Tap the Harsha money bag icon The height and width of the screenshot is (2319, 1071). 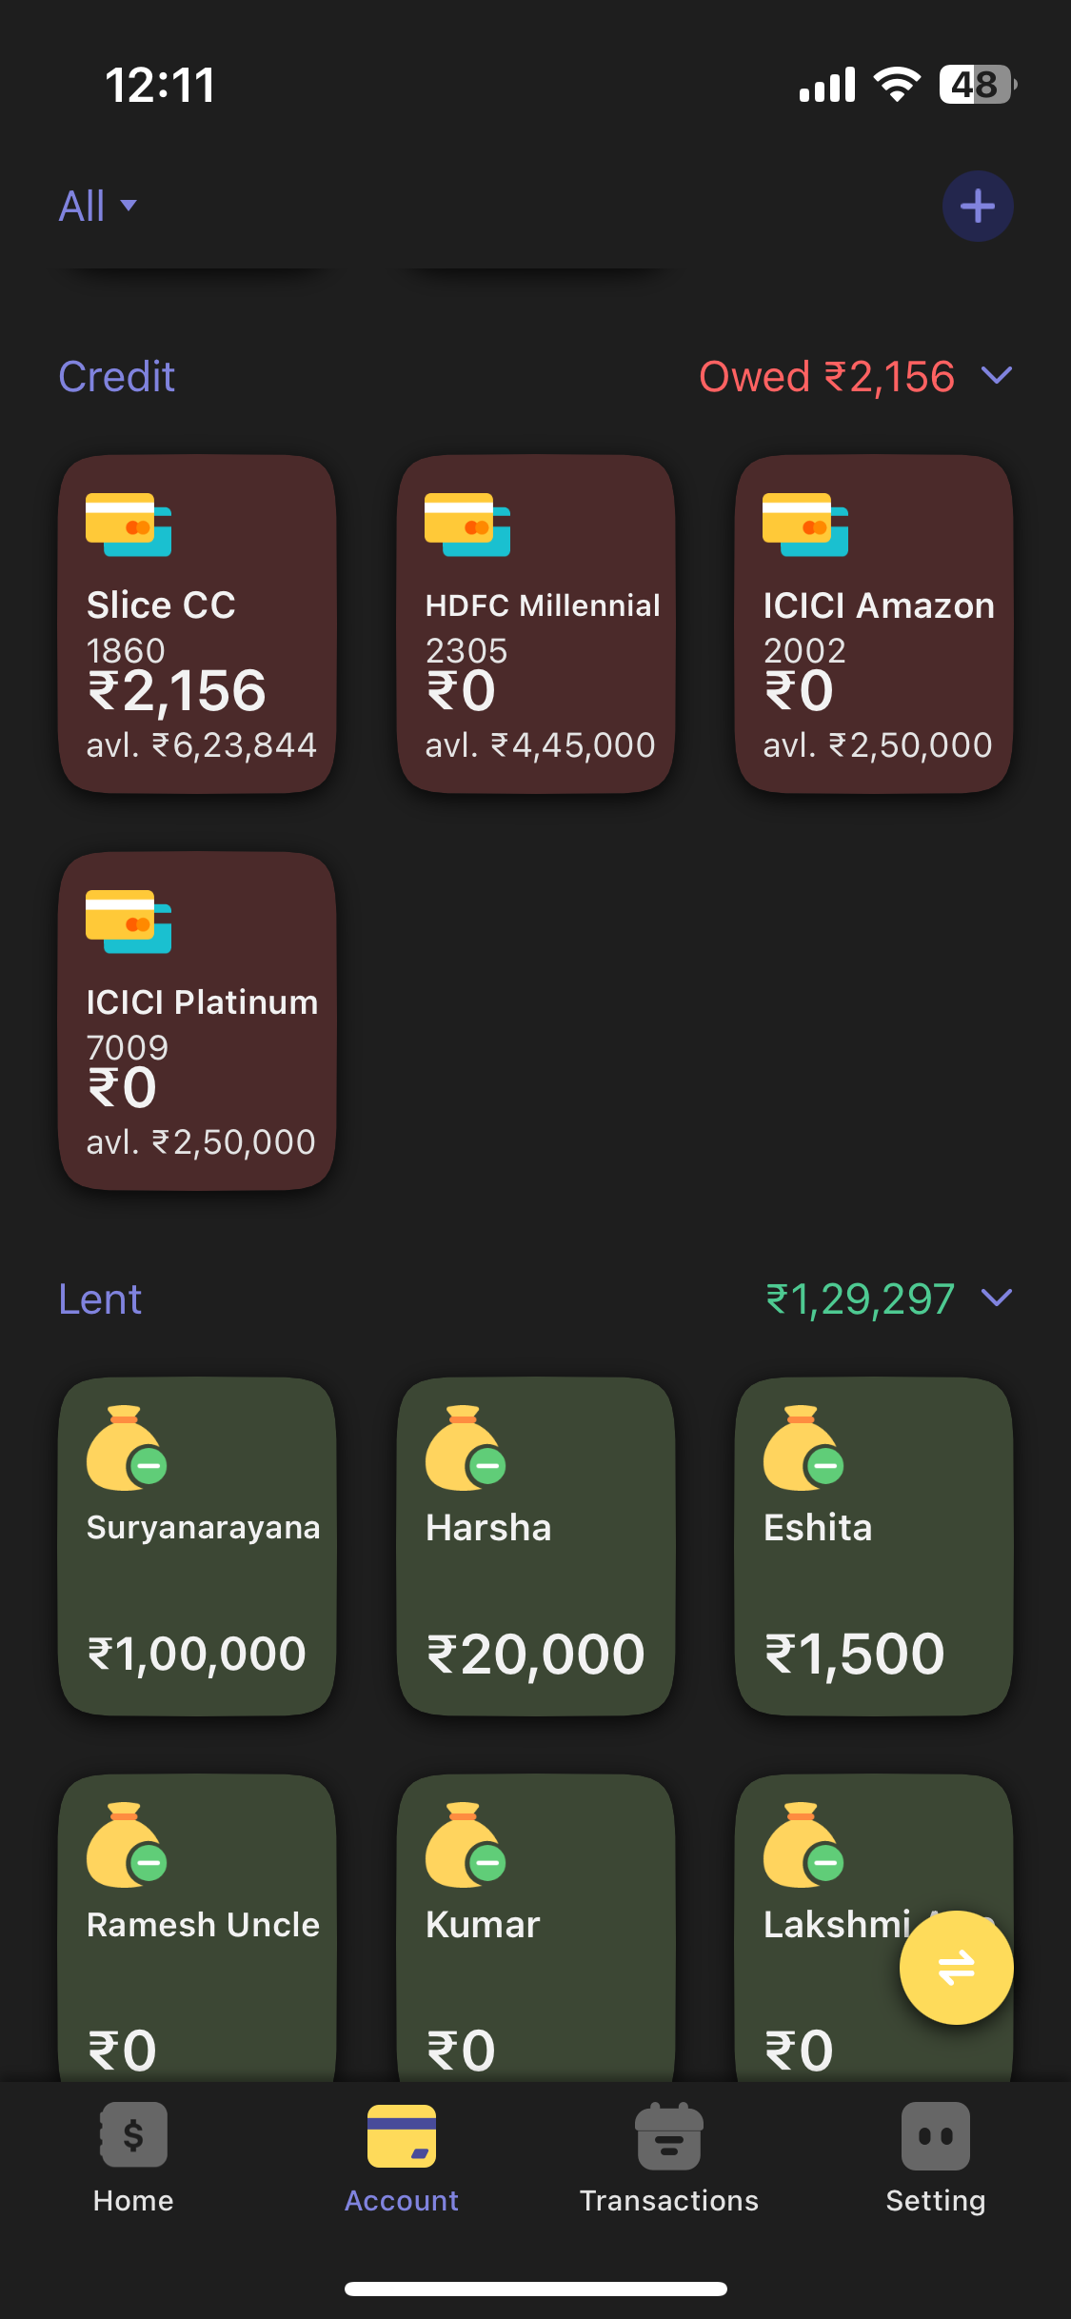[x=466, y=1448]
